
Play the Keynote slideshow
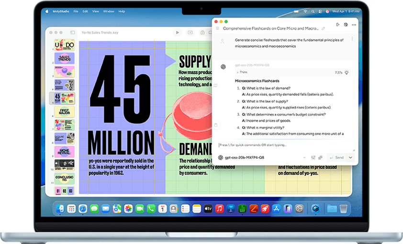pyautogui.click(x=178, y=33)
